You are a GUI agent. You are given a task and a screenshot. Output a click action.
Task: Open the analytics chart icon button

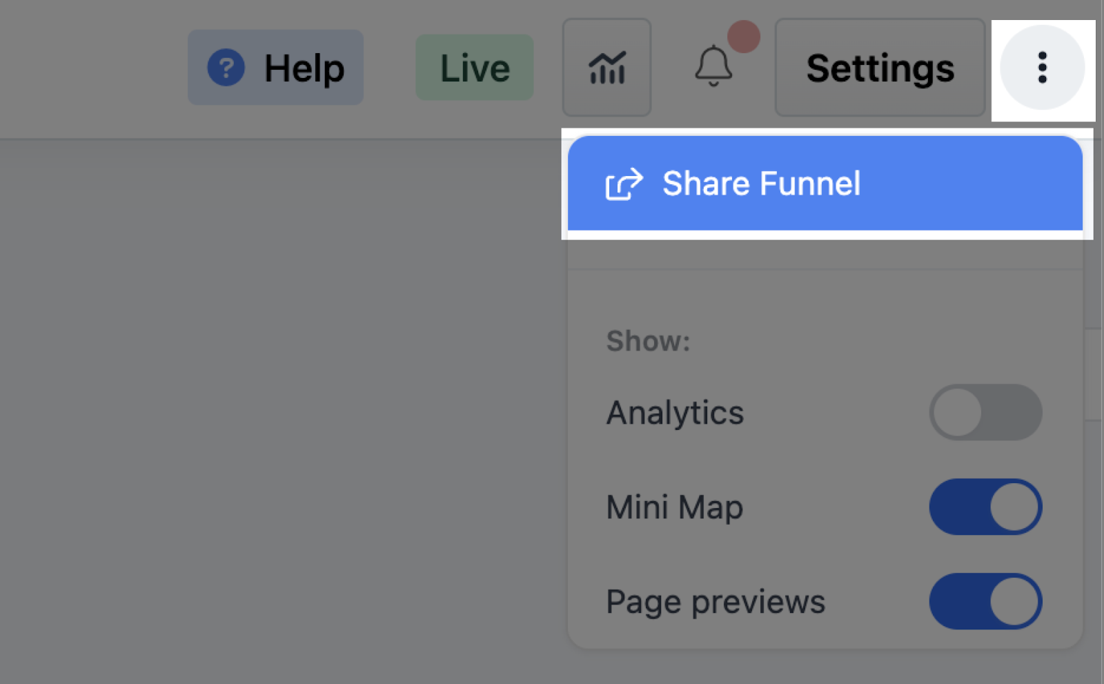(607, 68)
